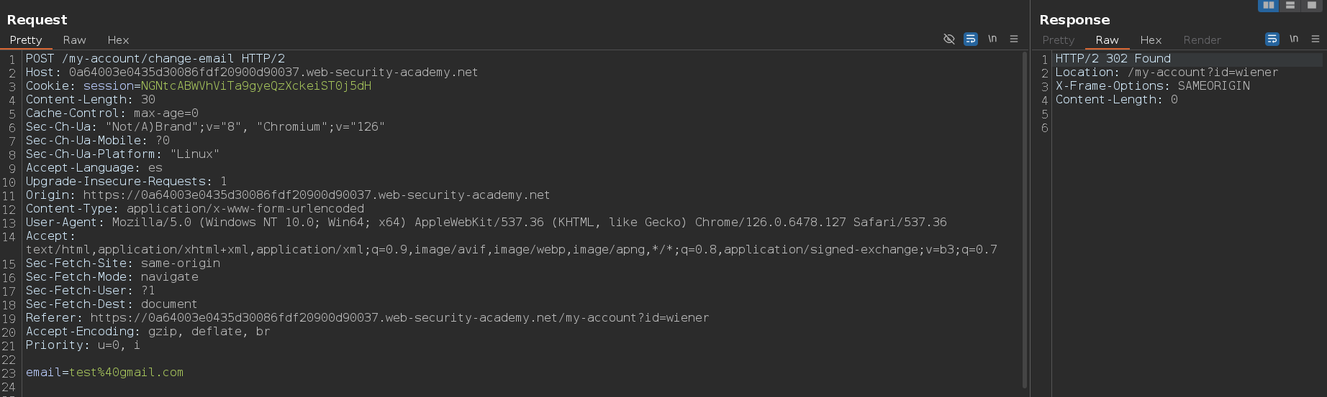Select the side-by-side layout icon

tap(1269, 5)
